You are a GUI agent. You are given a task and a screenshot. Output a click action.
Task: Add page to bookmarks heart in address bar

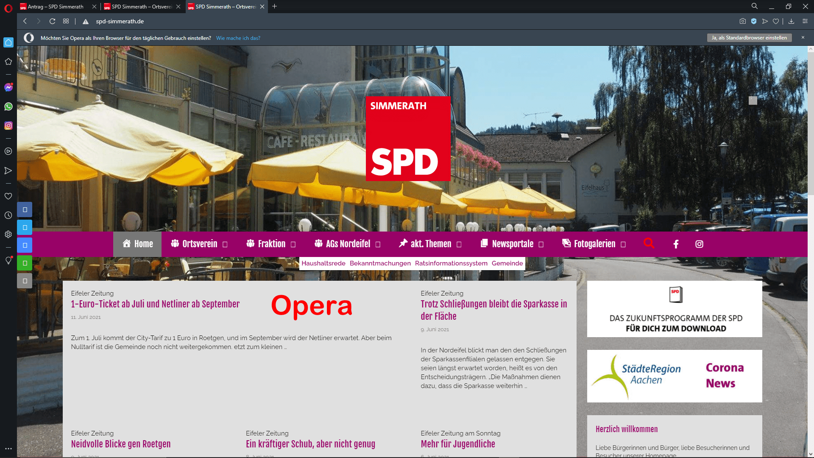776,21
